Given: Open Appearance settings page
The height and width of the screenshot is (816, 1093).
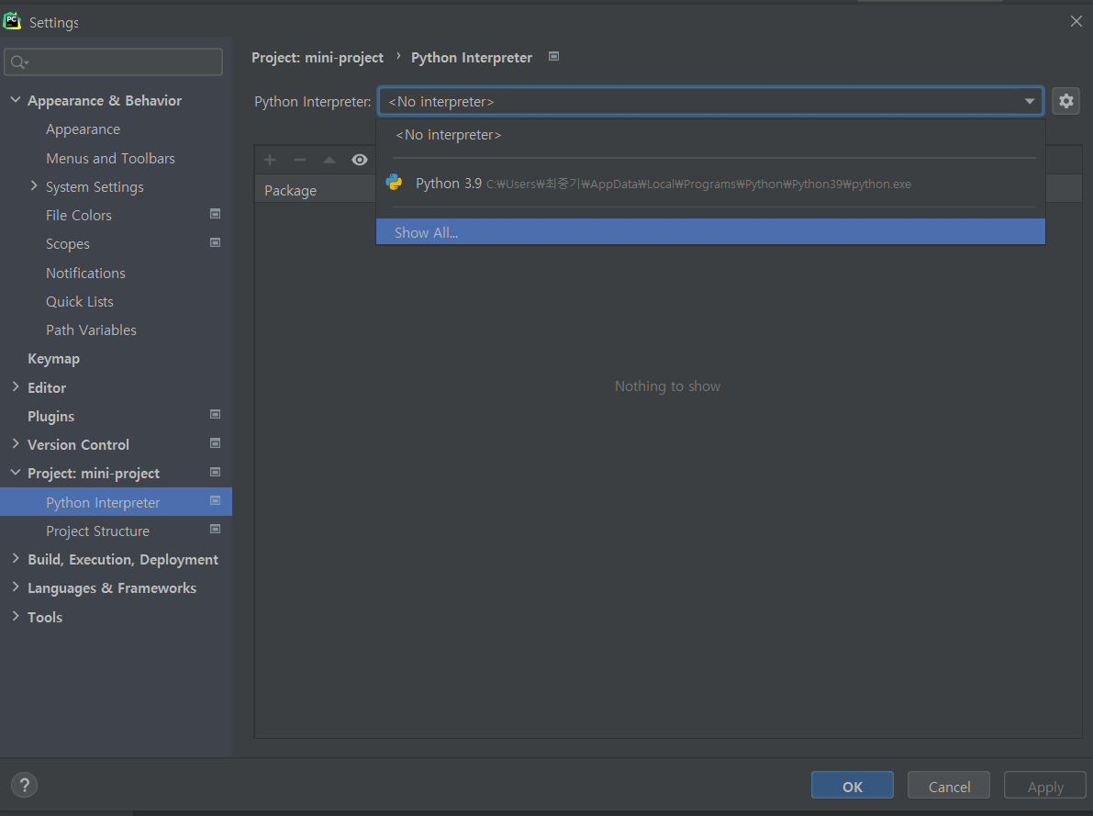Looking at the screenshot, I should click(x=83, y=129).
